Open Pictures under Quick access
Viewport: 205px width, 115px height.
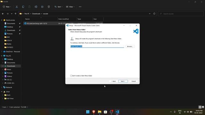tap(10, 34)
